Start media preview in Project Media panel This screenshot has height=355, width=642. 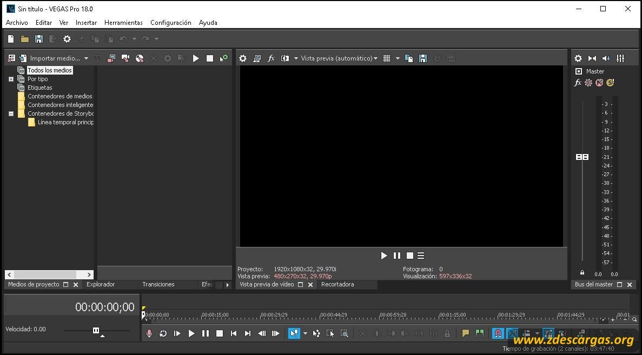click(196, 58)
